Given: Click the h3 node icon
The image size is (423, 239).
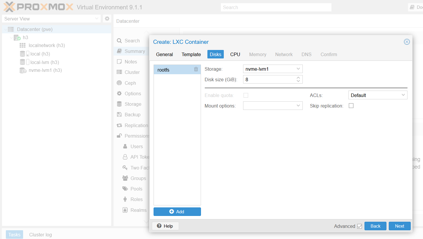Looking at the screenshot, I should tap(17, 37).
